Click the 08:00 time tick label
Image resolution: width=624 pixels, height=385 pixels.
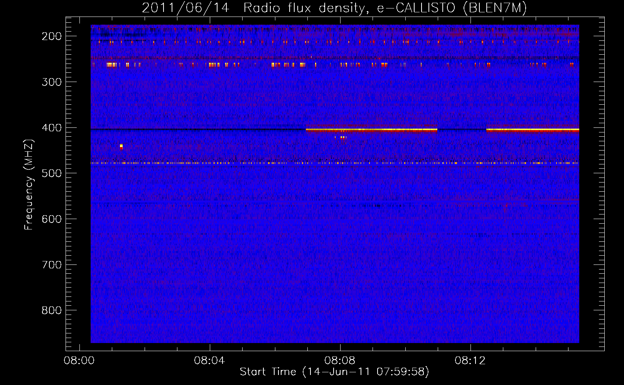[x=79, y=361]
